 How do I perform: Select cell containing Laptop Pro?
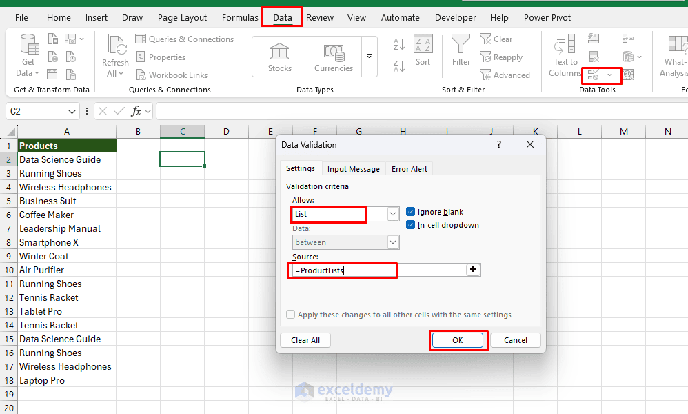tap(67, 381)
